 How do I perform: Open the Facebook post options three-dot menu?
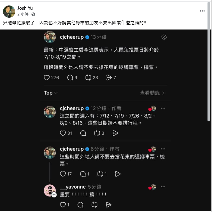[x=202, y=11]
